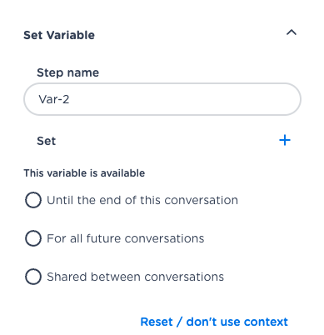This screenshot has width=324, height=335.
Task: Click the 'For all future conversations' label text
Action: click(x=126, y=238)
